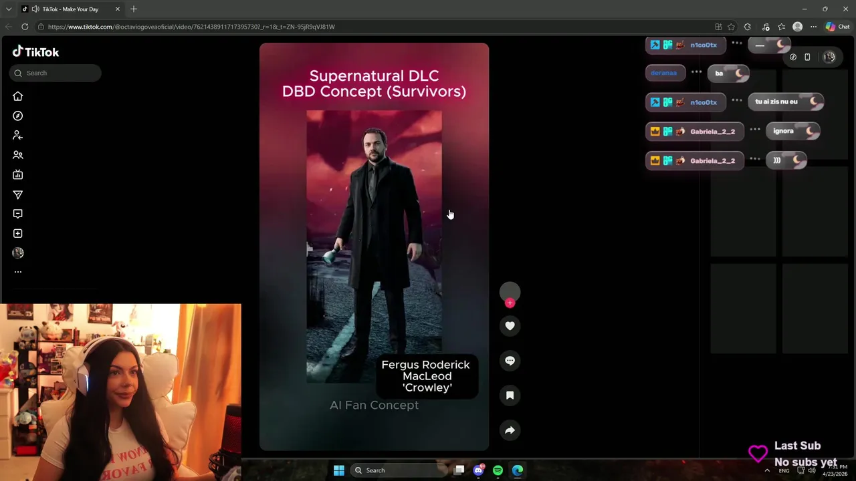856x481 pixels.
Task: Close the TikTok - Make Your Day tab
Action: point(118,9)
